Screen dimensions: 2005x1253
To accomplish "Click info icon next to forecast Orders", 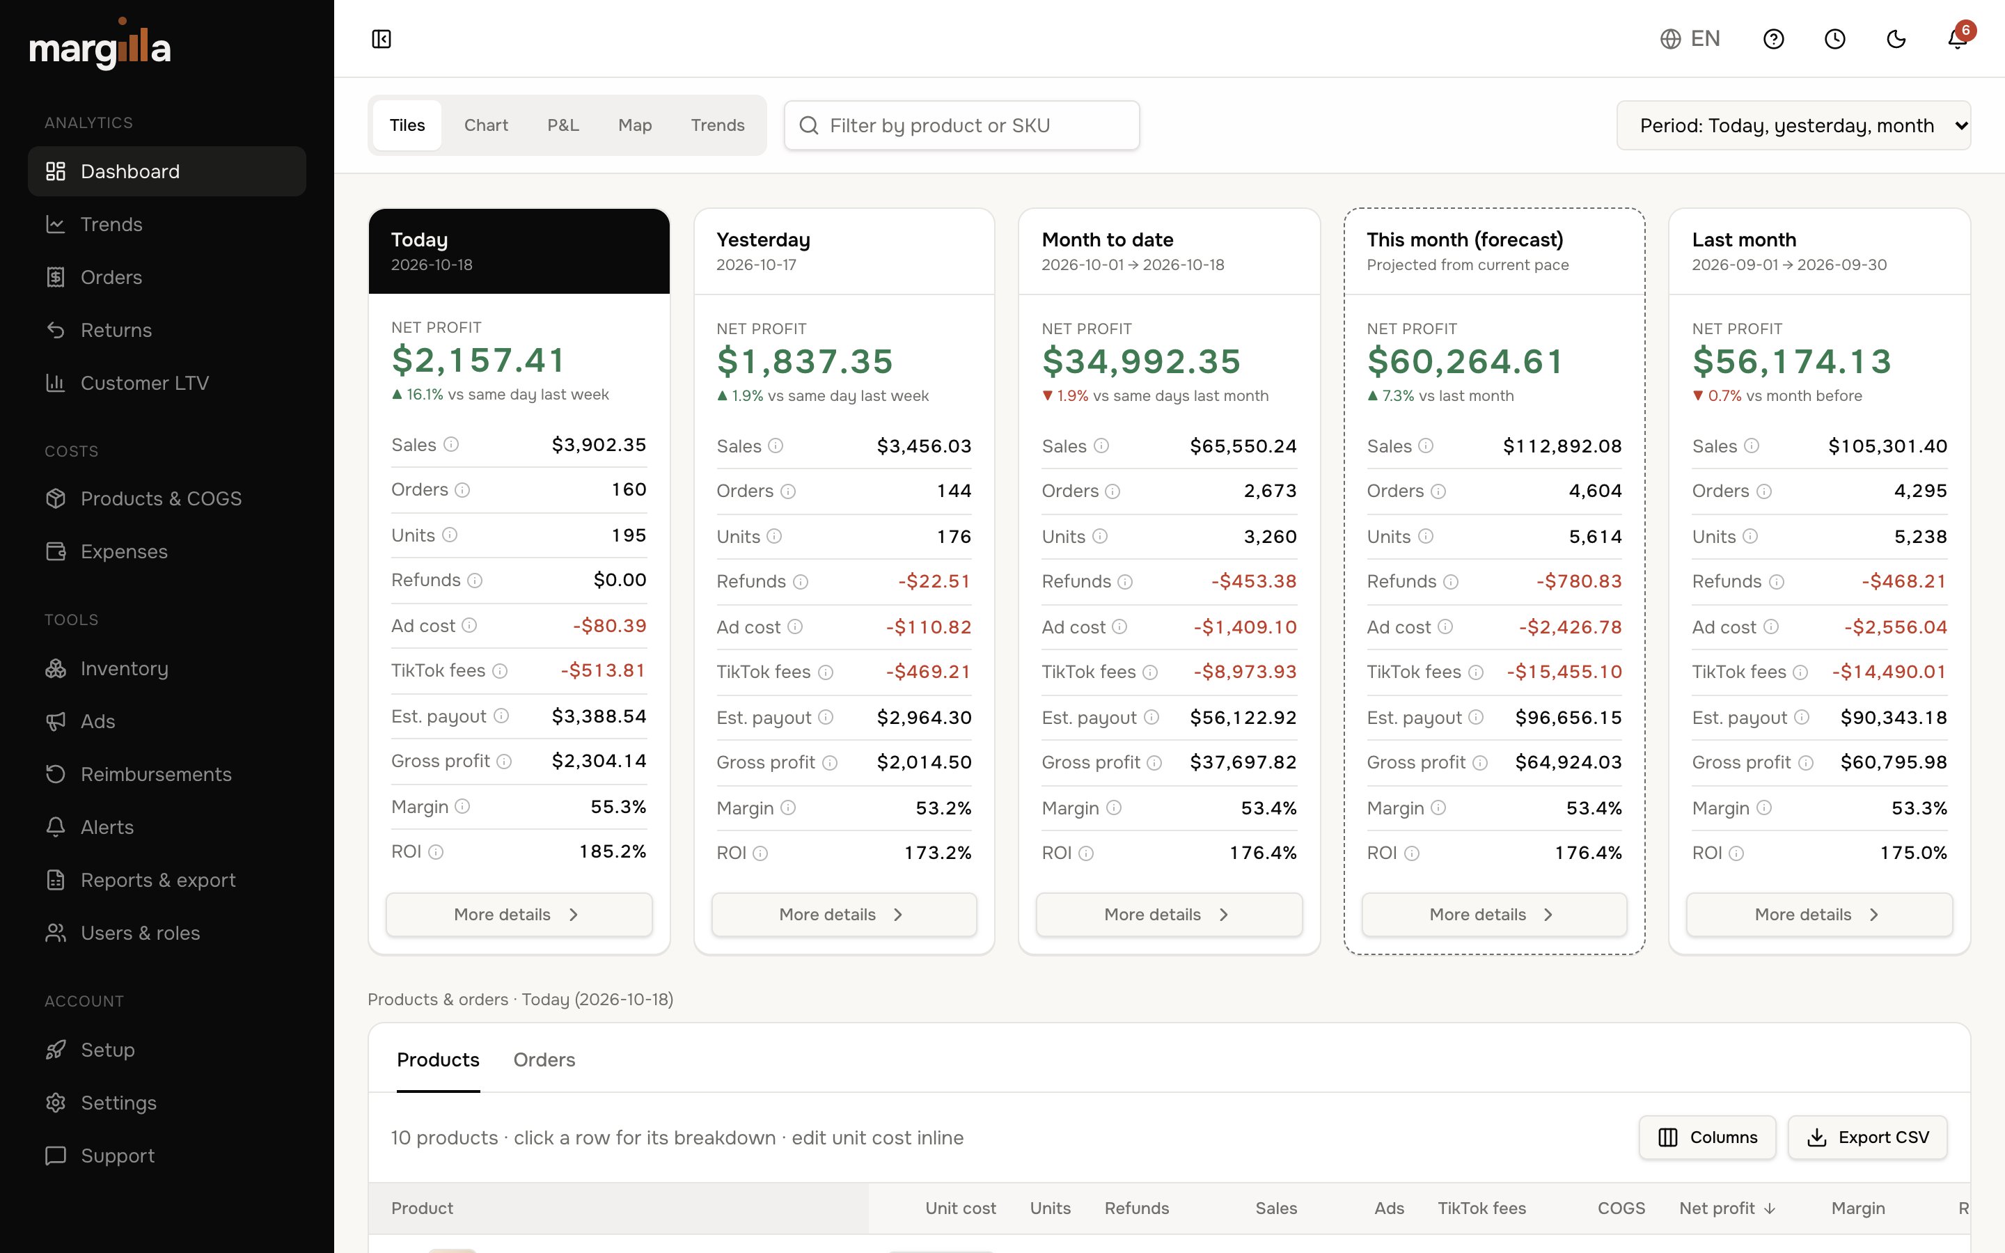I will pos(1438,491).
